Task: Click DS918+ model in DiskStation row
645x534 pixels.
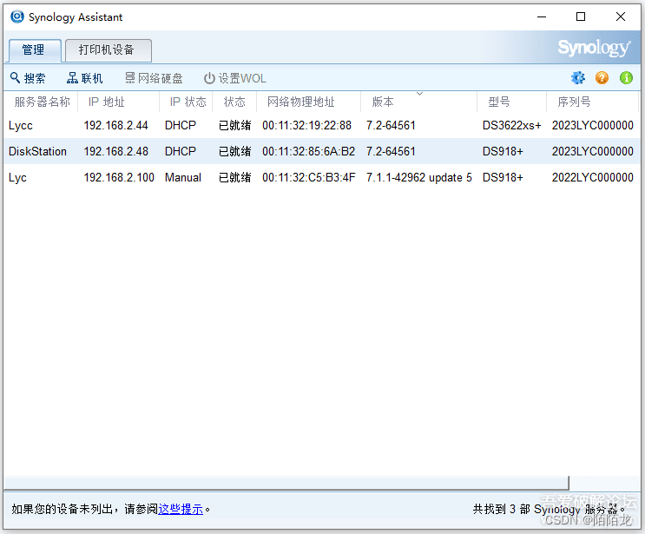Action: point(503,151)
